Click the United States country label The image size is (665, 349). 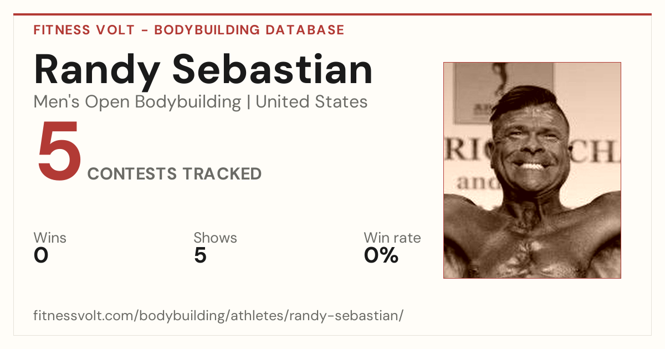tap(311, 102)
